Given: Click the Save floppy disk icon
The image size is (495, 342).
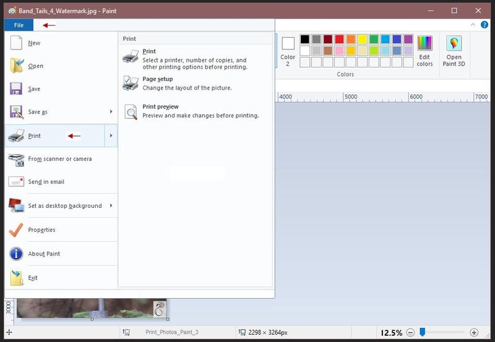Looking at the screenshot, I should coord(16,88).
